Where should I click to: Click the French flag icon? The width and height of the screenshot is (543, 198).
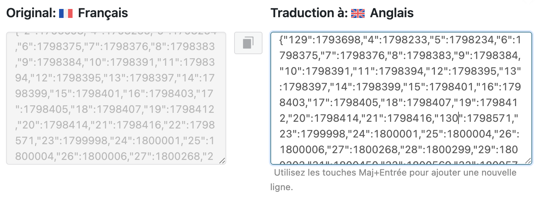click(66, 13)
